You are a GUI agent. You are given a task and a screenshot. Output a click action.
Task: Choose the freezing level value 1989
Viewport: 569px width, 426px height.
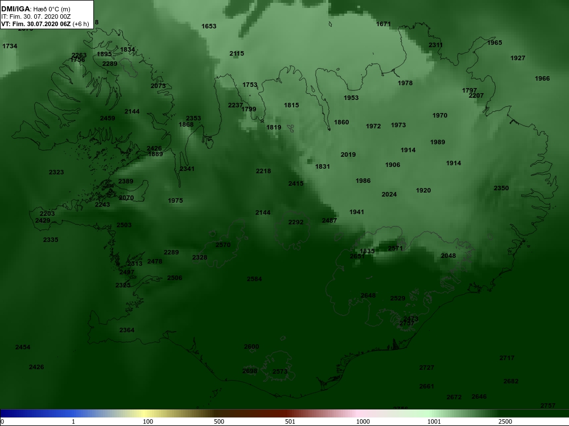[438, 142]
